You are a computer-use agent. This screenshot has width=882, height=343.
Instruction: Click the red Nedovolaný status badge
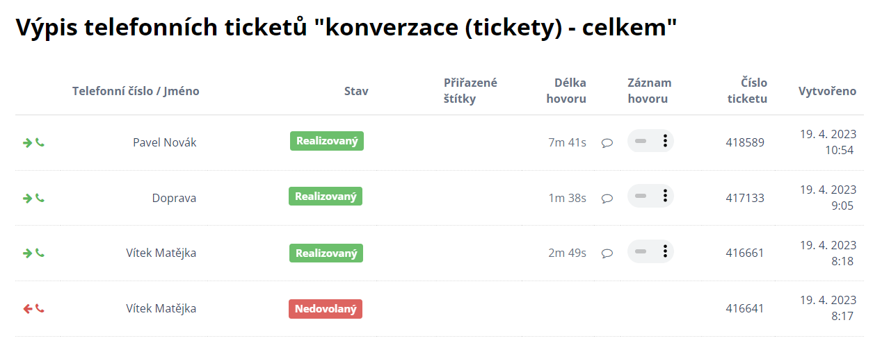(325, 308)
